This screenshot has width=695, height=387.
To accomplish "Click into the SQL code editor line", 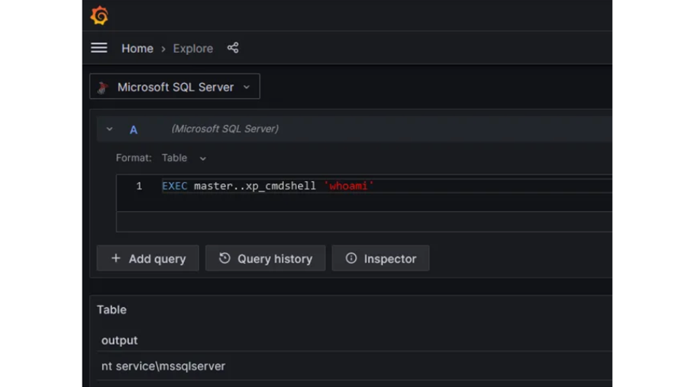I will [x=386, y=186].
